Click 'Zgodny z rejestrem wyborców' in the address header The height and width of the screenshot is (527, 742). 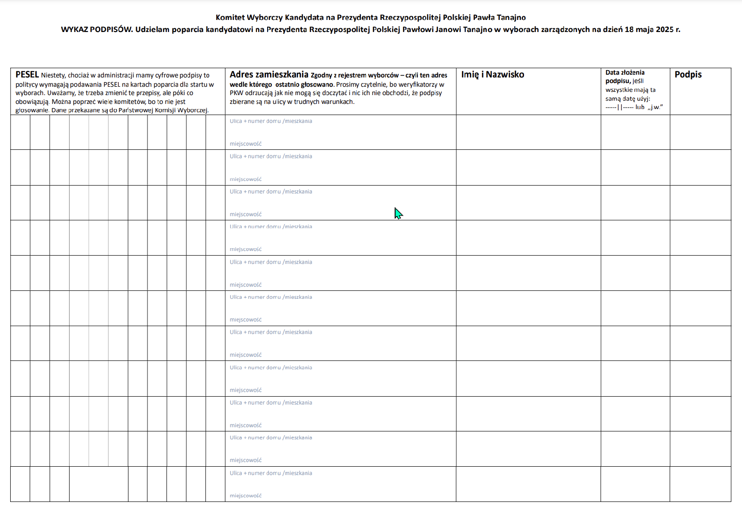coord(354,75)
